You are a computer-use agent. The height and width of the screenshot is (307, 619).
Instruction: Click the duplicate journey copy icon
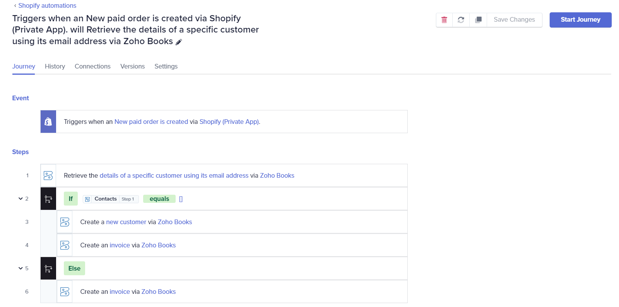[x=478, y=20]
